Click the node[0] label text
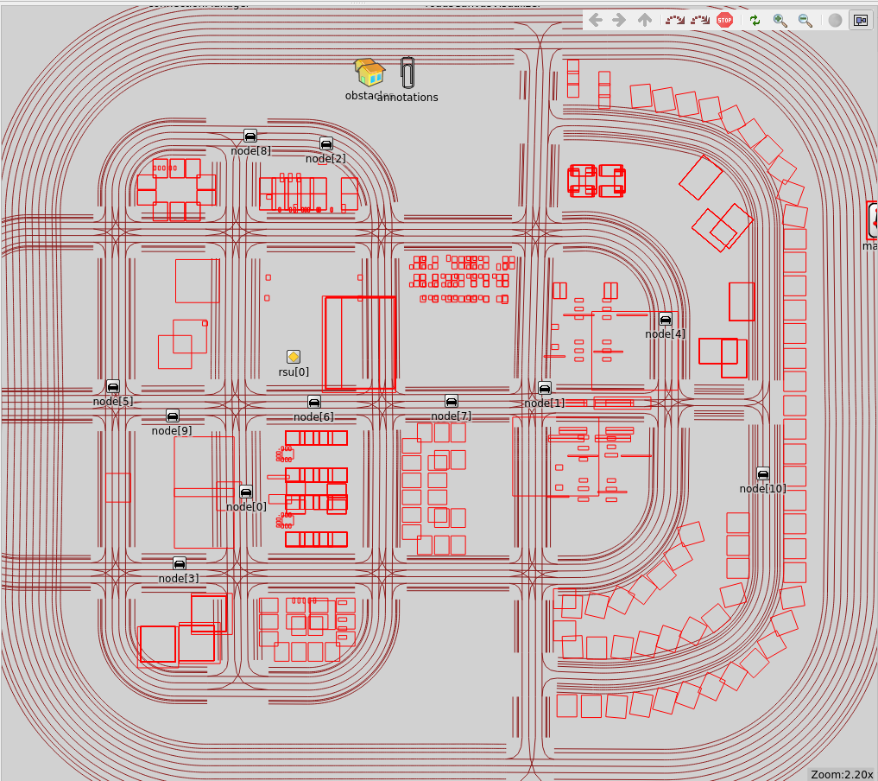Screen dimensions: 878x781 pos(246,506)
